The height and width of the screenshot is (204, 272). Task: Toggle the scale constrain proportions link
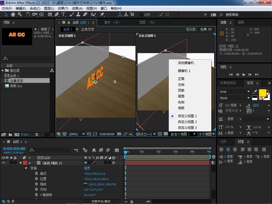pyautogui.click(x=86, y=184)
